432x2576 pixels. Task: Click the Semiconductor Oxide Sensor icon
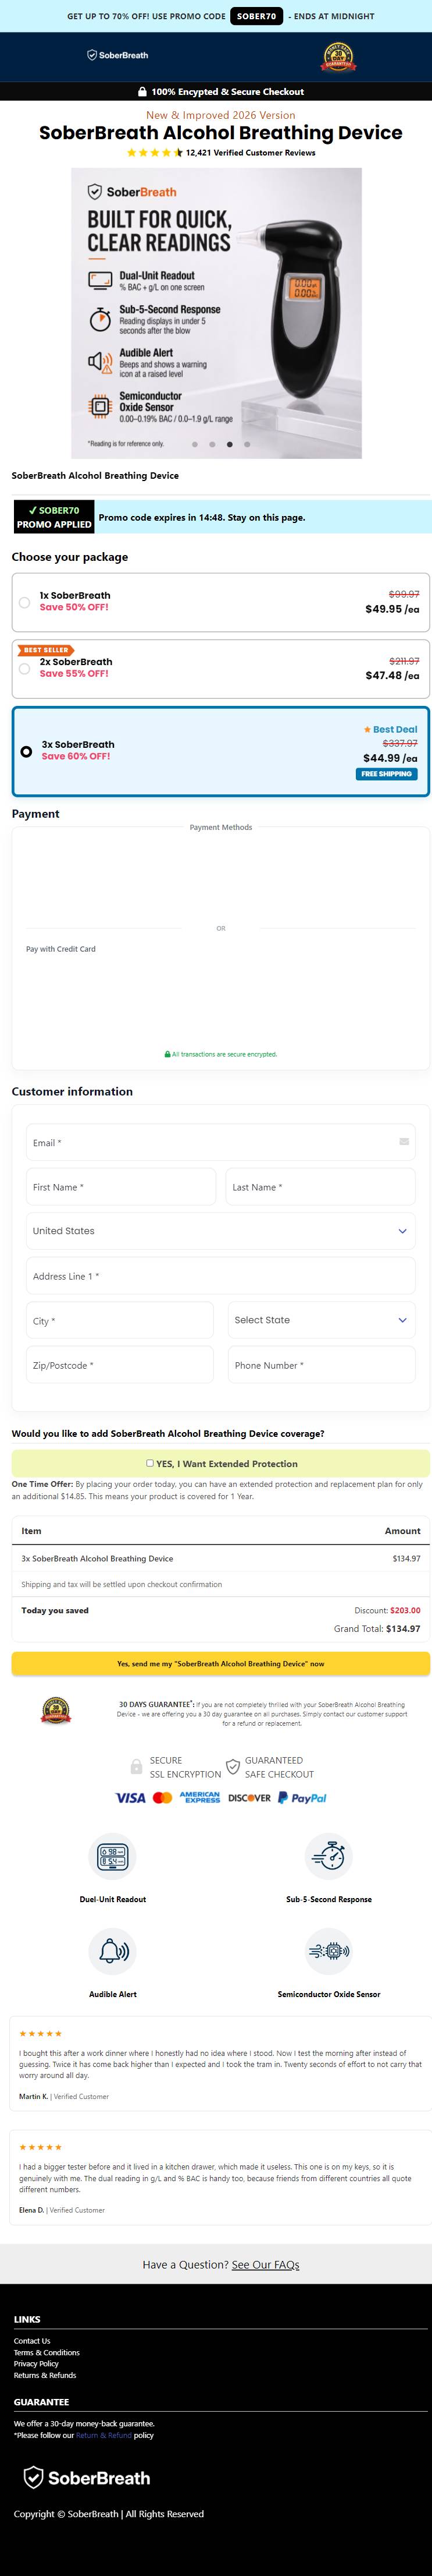tap(329, 1951)
